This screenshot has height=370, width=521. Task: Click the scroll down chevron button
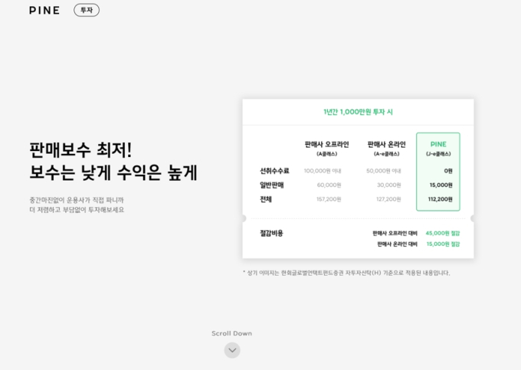pyautogui.click(x=232, y=350)
